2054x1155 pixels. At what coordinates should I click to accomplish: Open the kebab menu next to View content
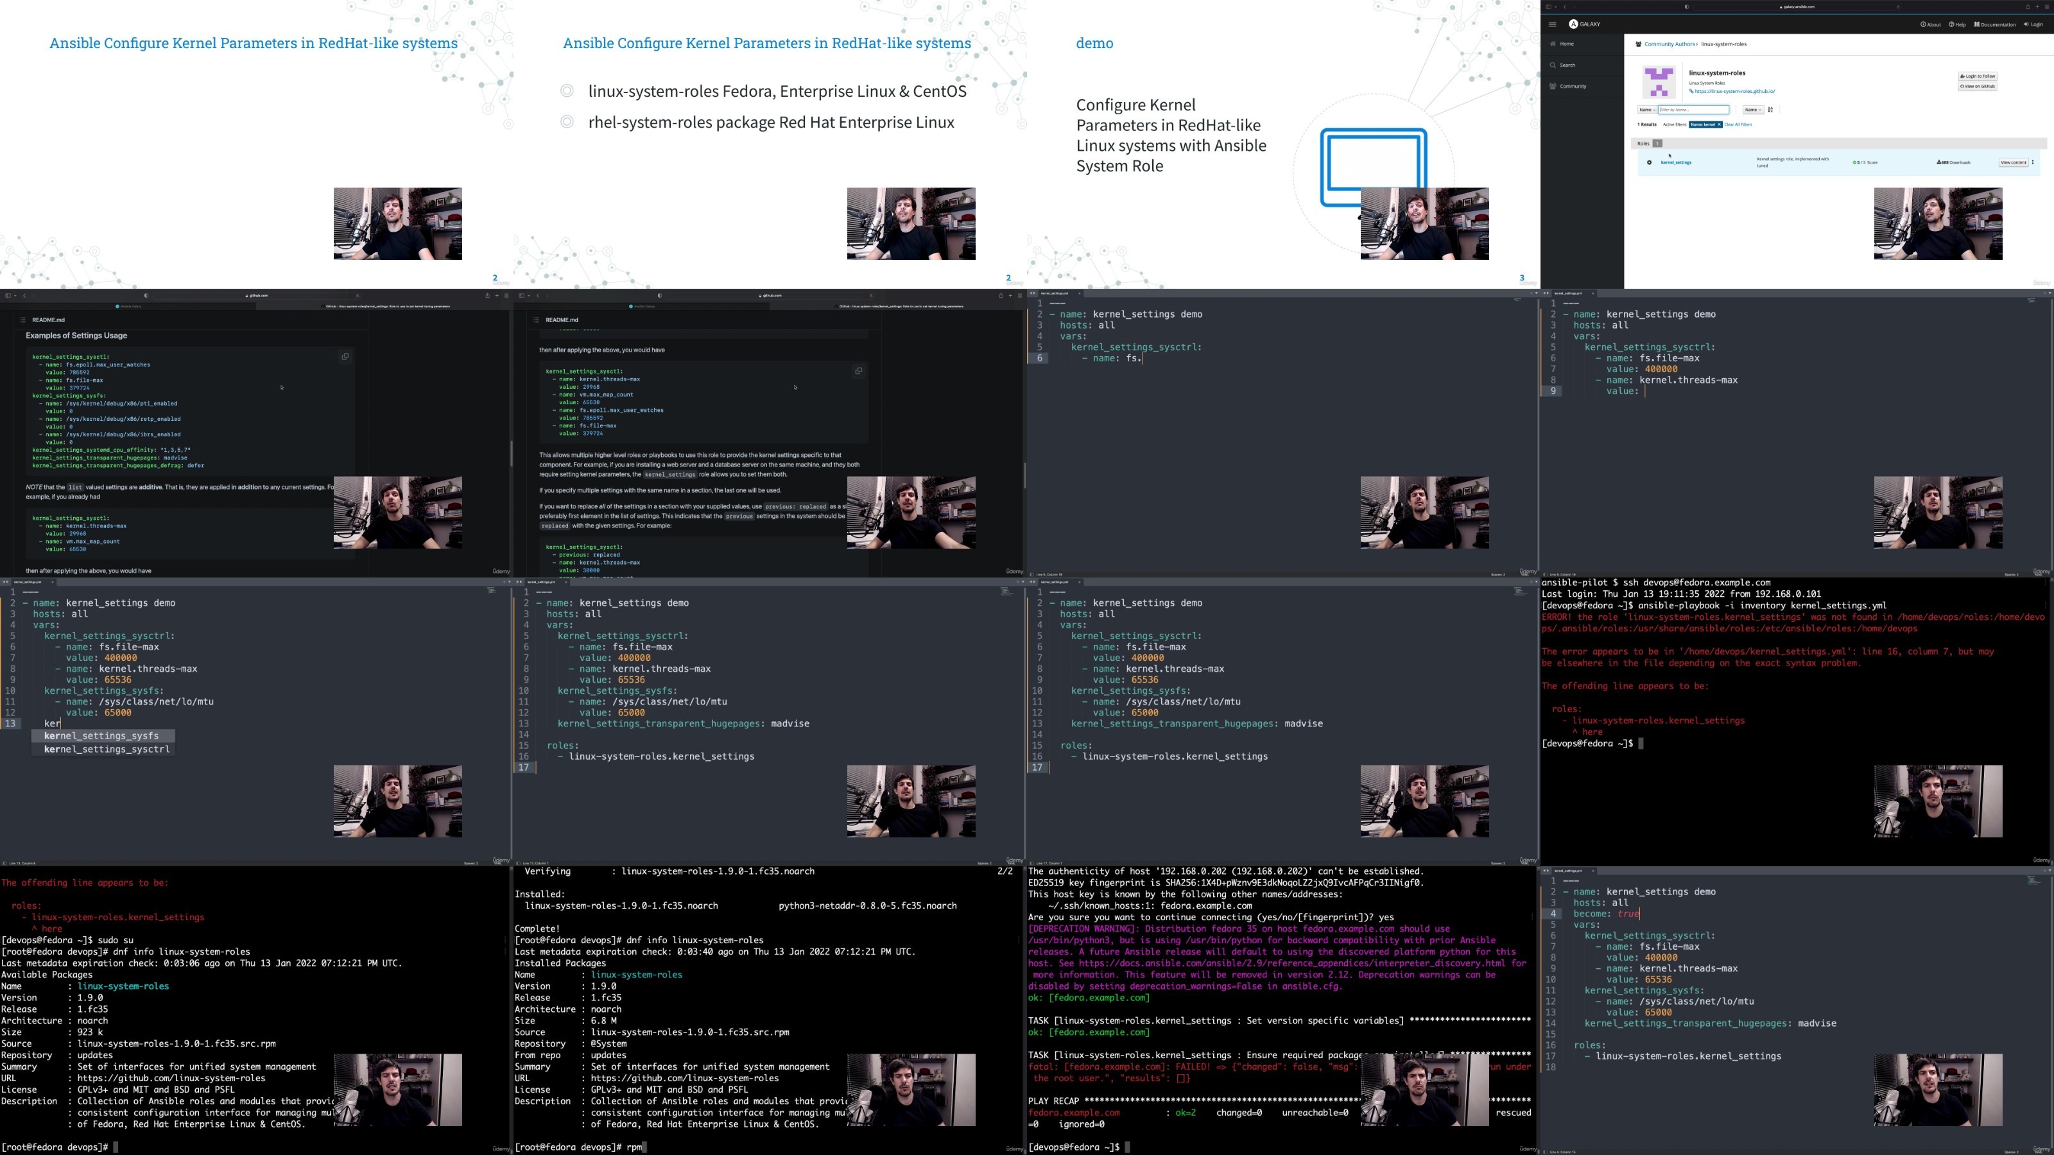click(2033, 162)
